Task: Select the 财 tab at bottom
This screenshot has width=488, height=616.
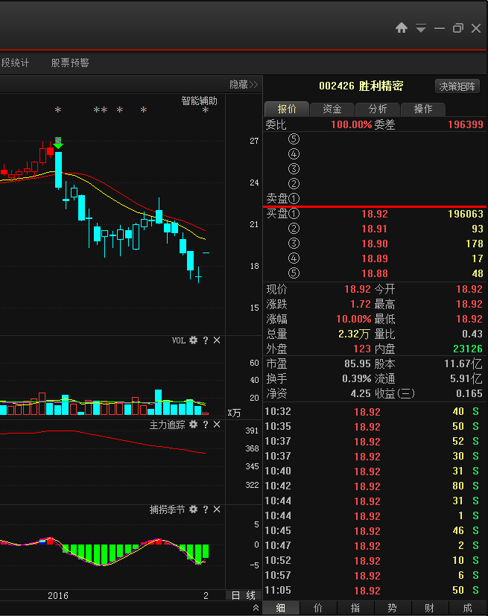Action: [429, 608]
